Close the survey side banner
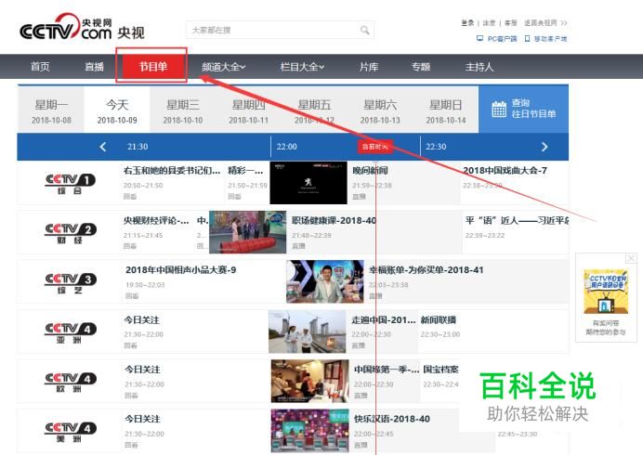This screenshot has width=643, height=455. pos(631,258)
